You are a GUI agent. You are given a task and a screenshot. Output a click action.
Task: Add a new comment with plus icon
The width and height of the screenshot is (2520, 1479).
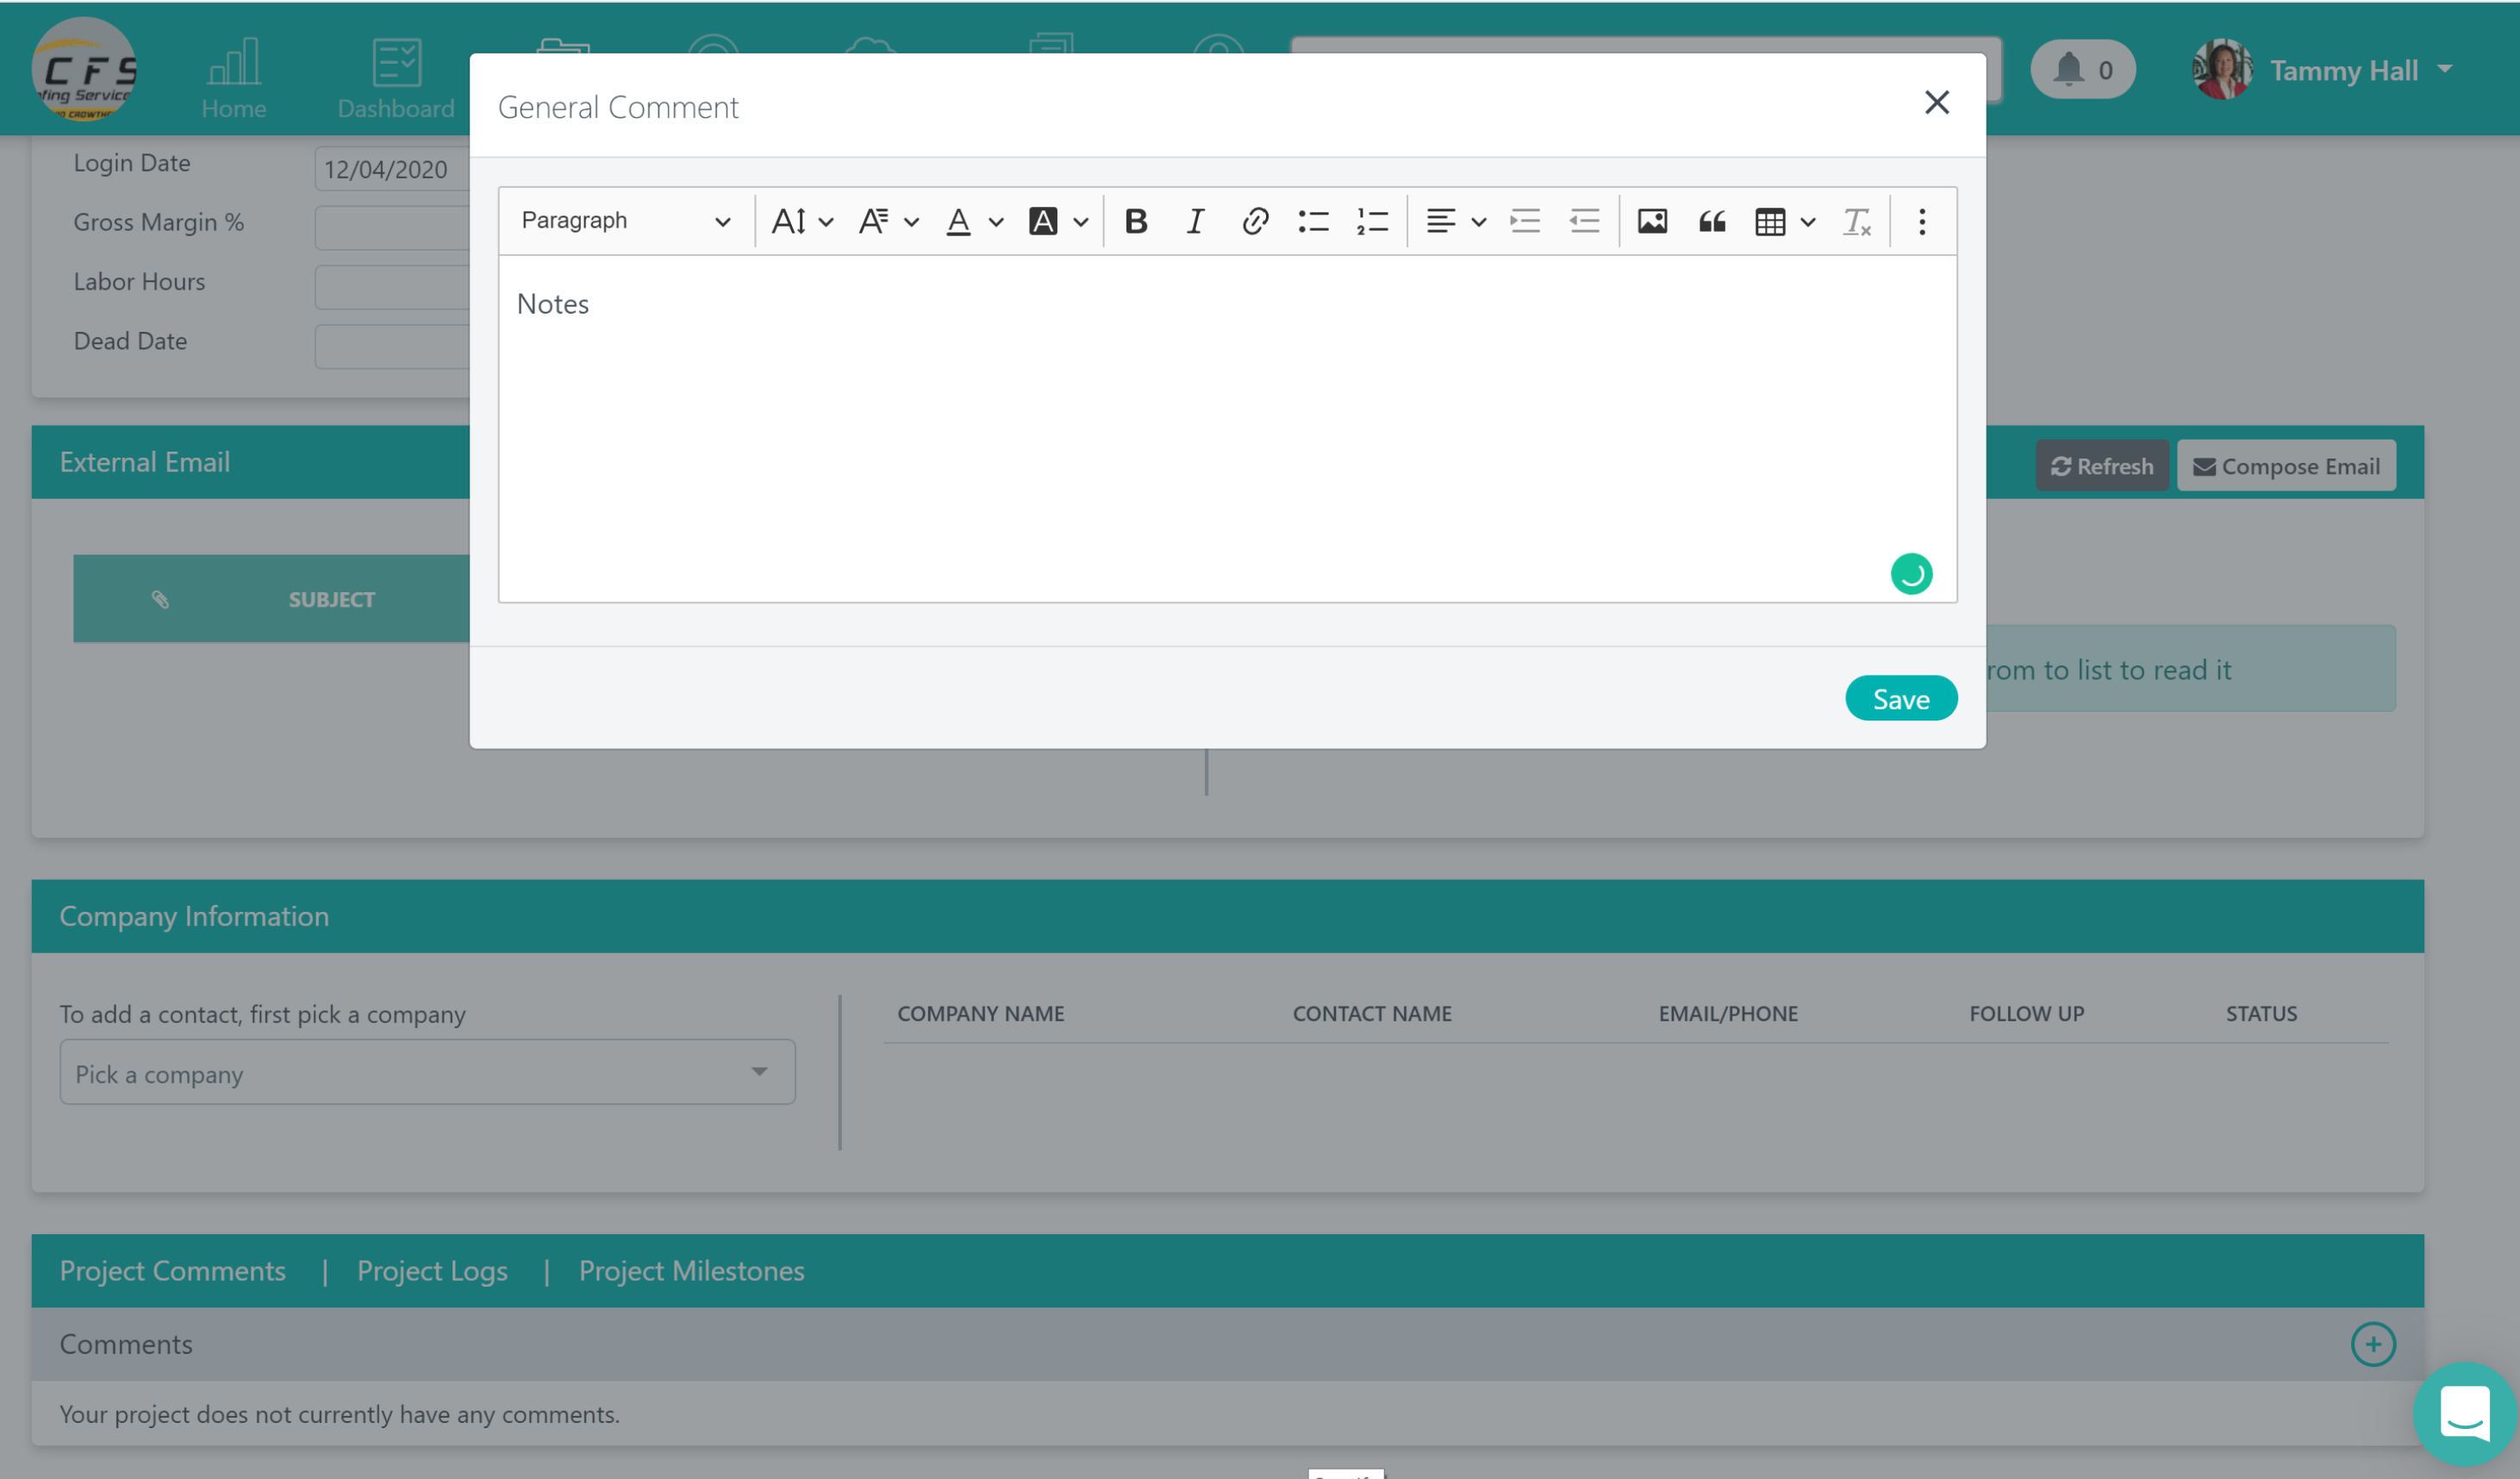pos(2372,1343)
